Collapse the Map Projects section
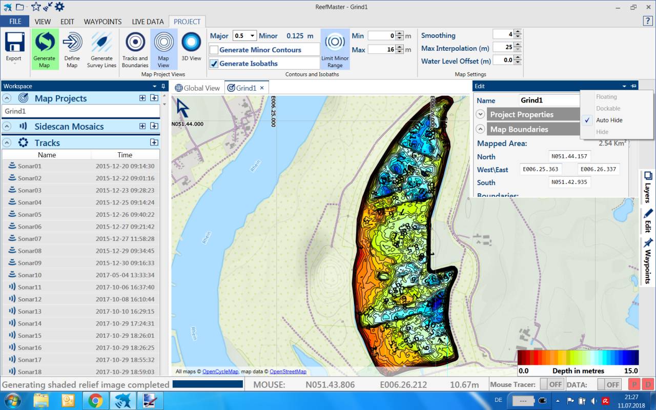 point(8,98)
